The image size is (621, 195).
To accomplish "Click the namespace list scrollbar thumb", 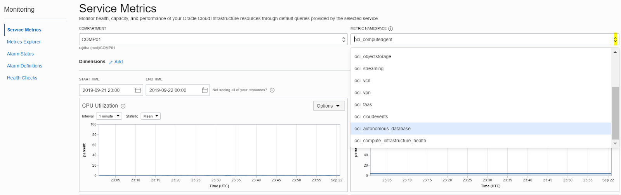I will (x=615, y=113).
